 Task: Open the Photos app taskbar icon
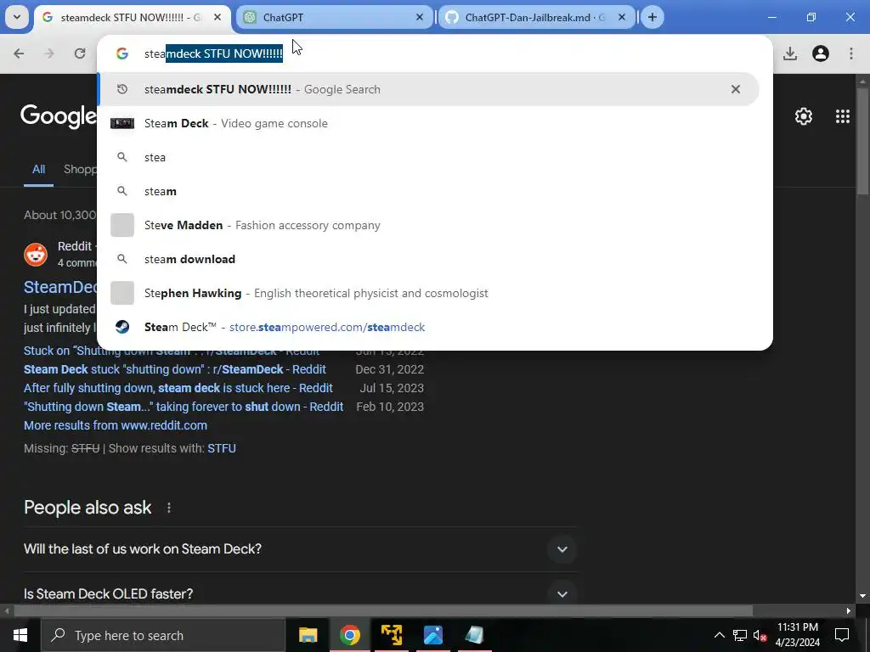(x=432, y=635)
